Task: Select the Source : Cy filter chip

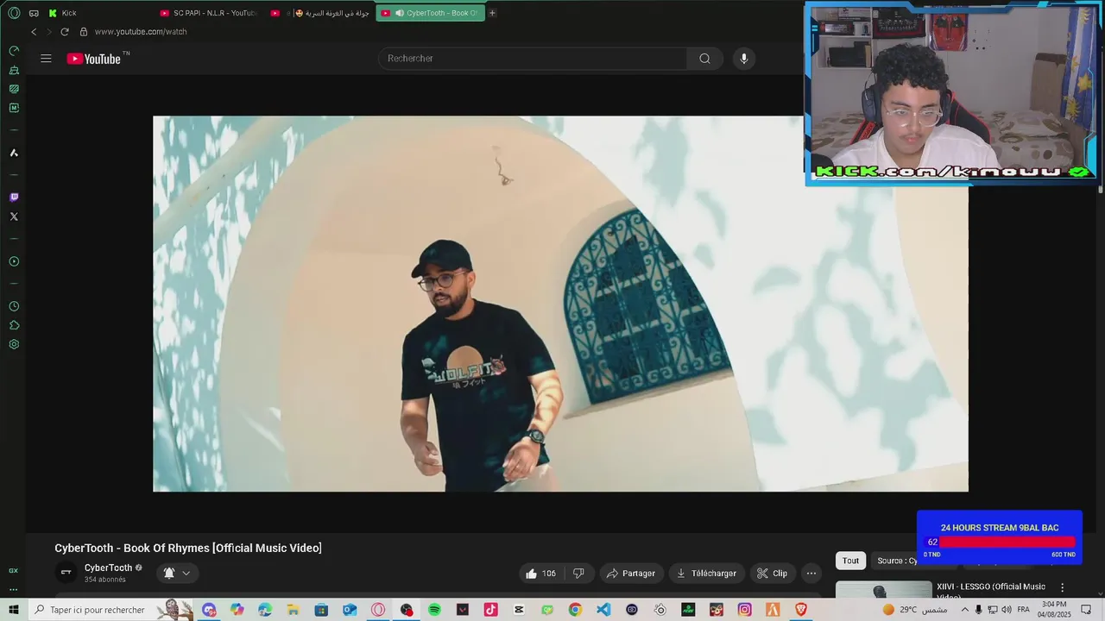Action: [x=895, y=561]
